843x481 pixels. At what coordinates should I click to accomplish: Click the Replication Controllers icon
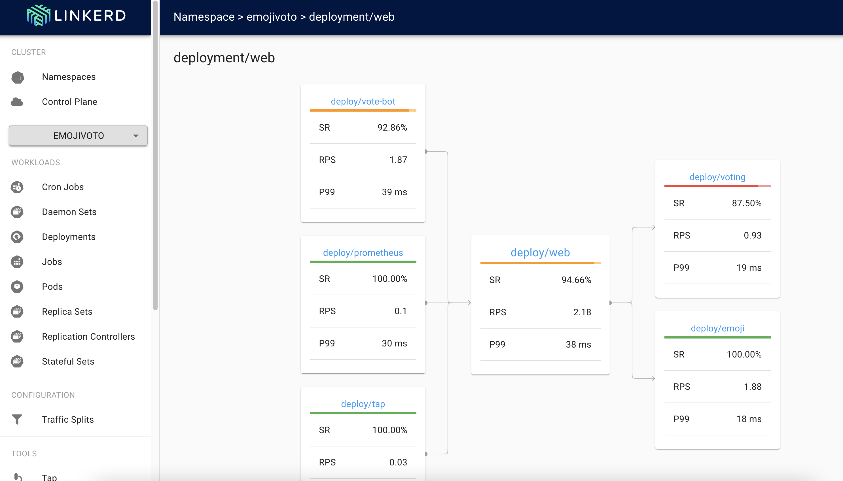coord(17,337)
